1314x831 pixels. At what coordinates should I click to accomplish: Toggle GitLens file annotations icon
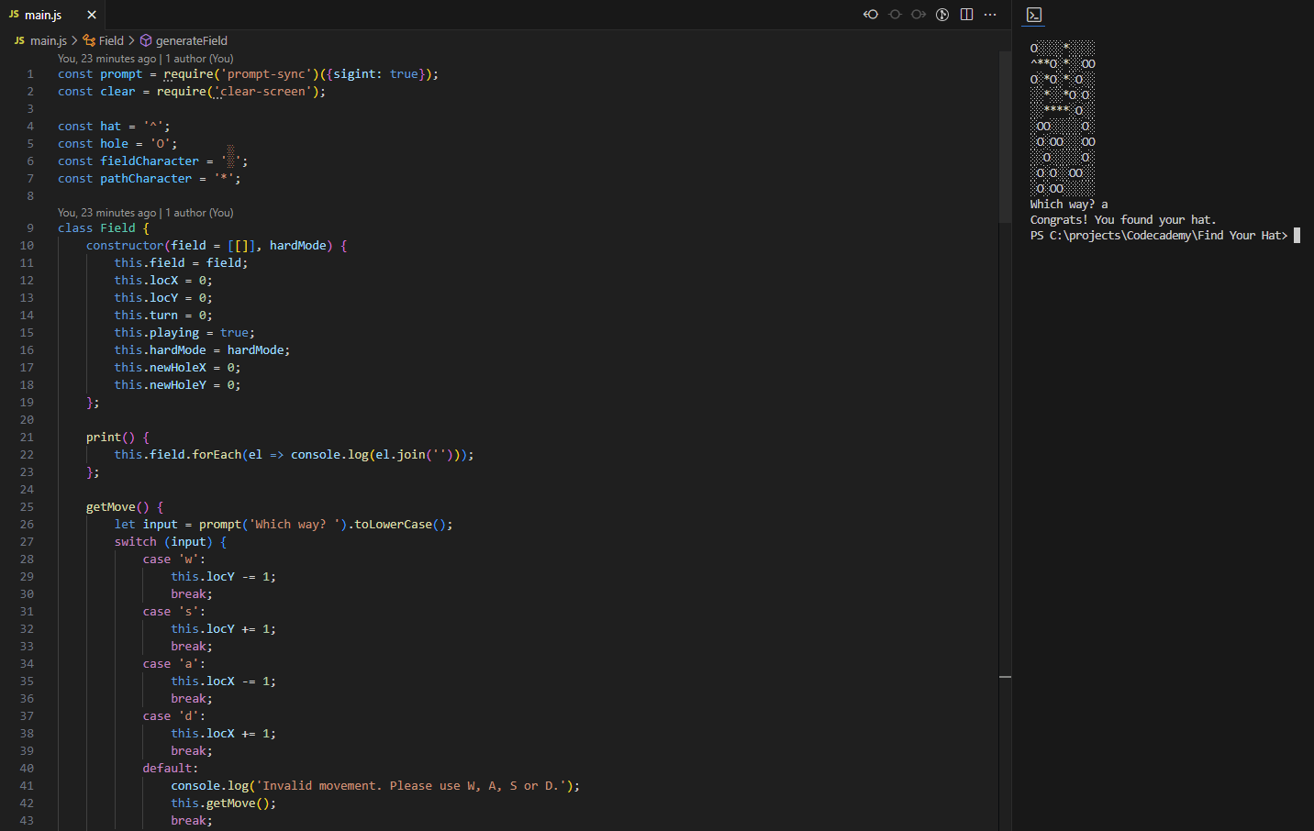pos(942,15)
